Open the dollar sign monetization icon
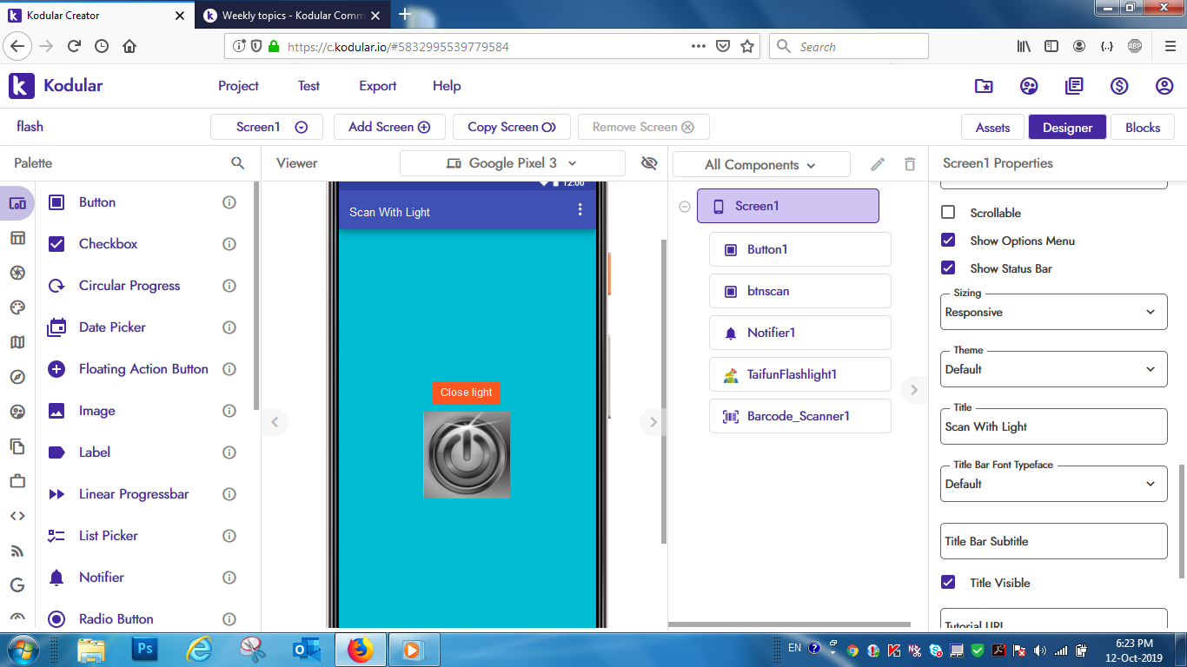The height and width of the screenshot is (667, 1187). click(1119, 86)
